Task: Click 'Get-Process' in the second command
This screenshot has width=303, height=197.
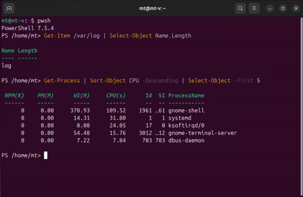Action: pos(62,81)
